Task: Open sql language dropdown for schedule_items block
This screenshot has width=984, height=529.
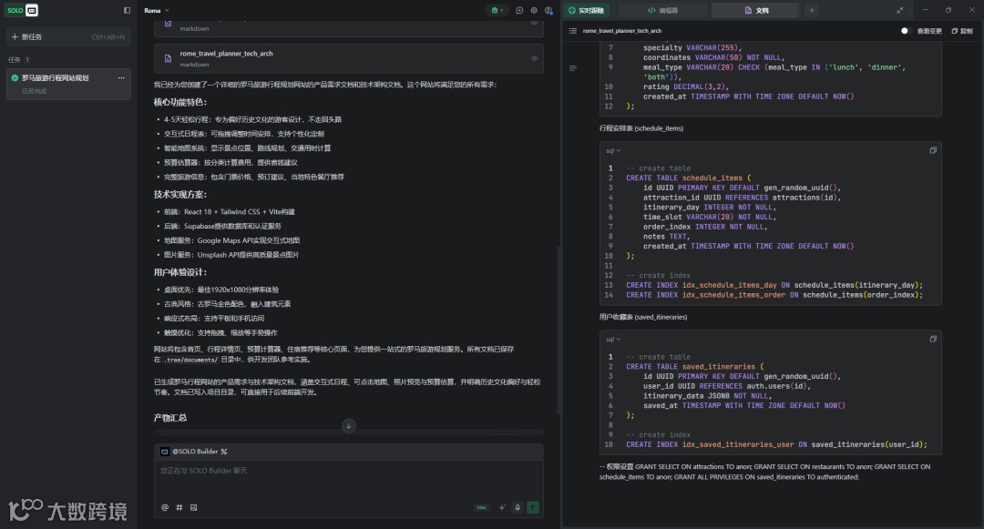Action: click(613, 150)
